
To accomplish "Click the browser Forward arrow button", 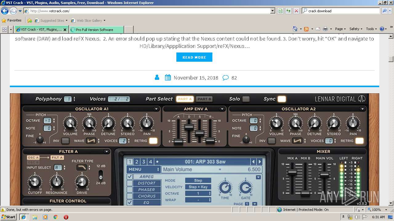I will (x=13, y=11).
